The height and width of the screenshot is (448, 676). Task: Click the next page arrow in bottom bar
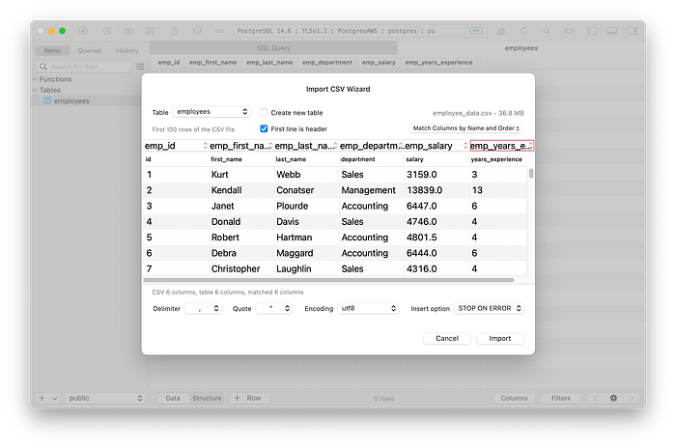coord(632,398)
